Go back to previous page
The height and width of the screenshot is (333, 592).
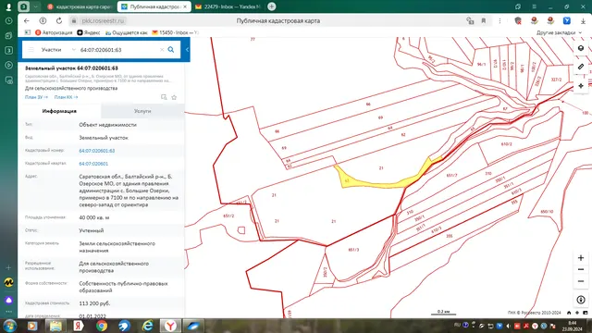[x=27, y=20]
